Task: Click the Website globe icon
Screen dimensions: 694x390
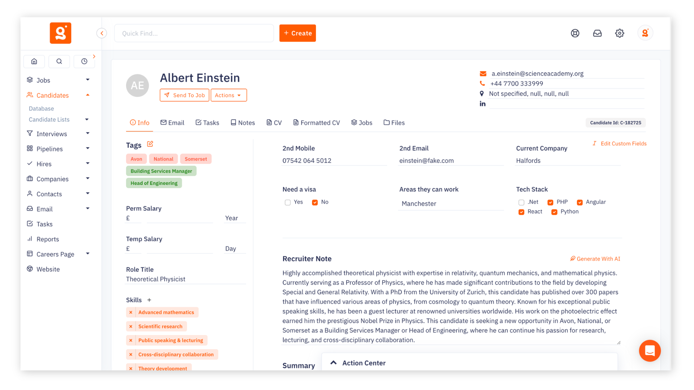Action: click(x=30, y=269)
